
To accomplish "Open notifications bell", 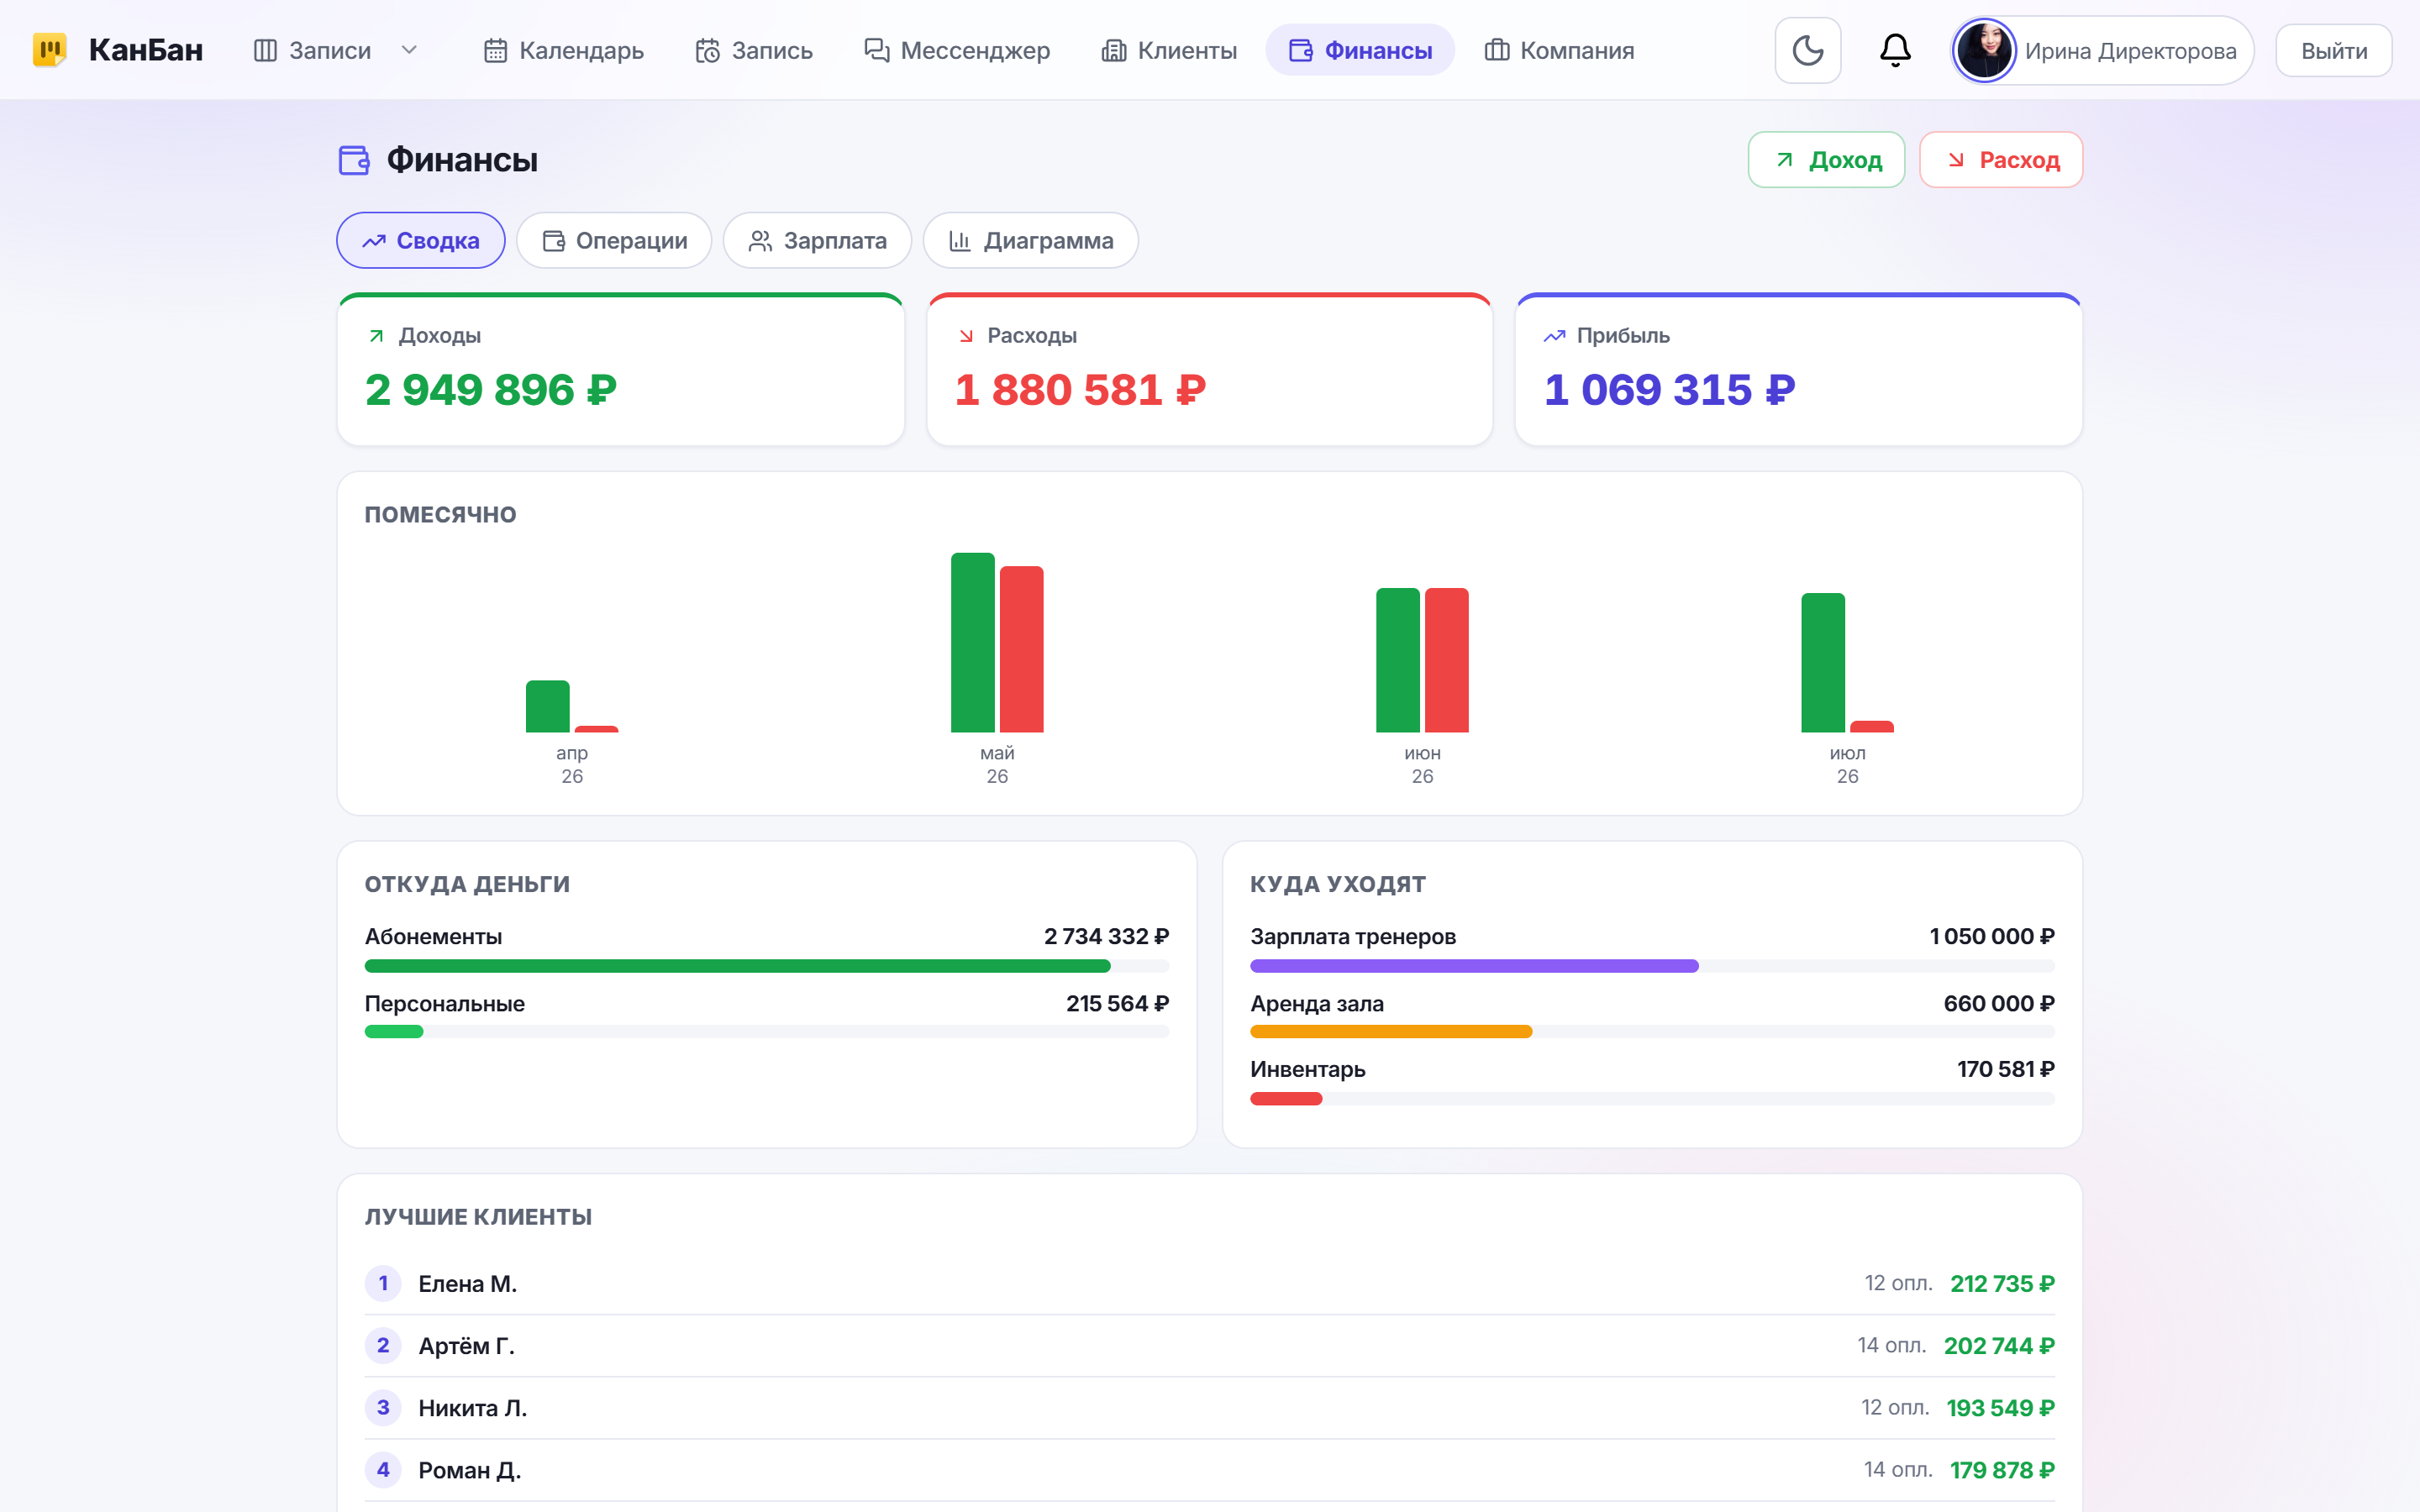I will pos(1894,50).
